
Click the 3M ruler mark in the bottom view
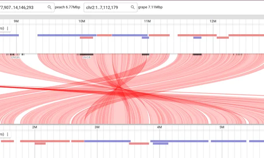tap(97, 127)
